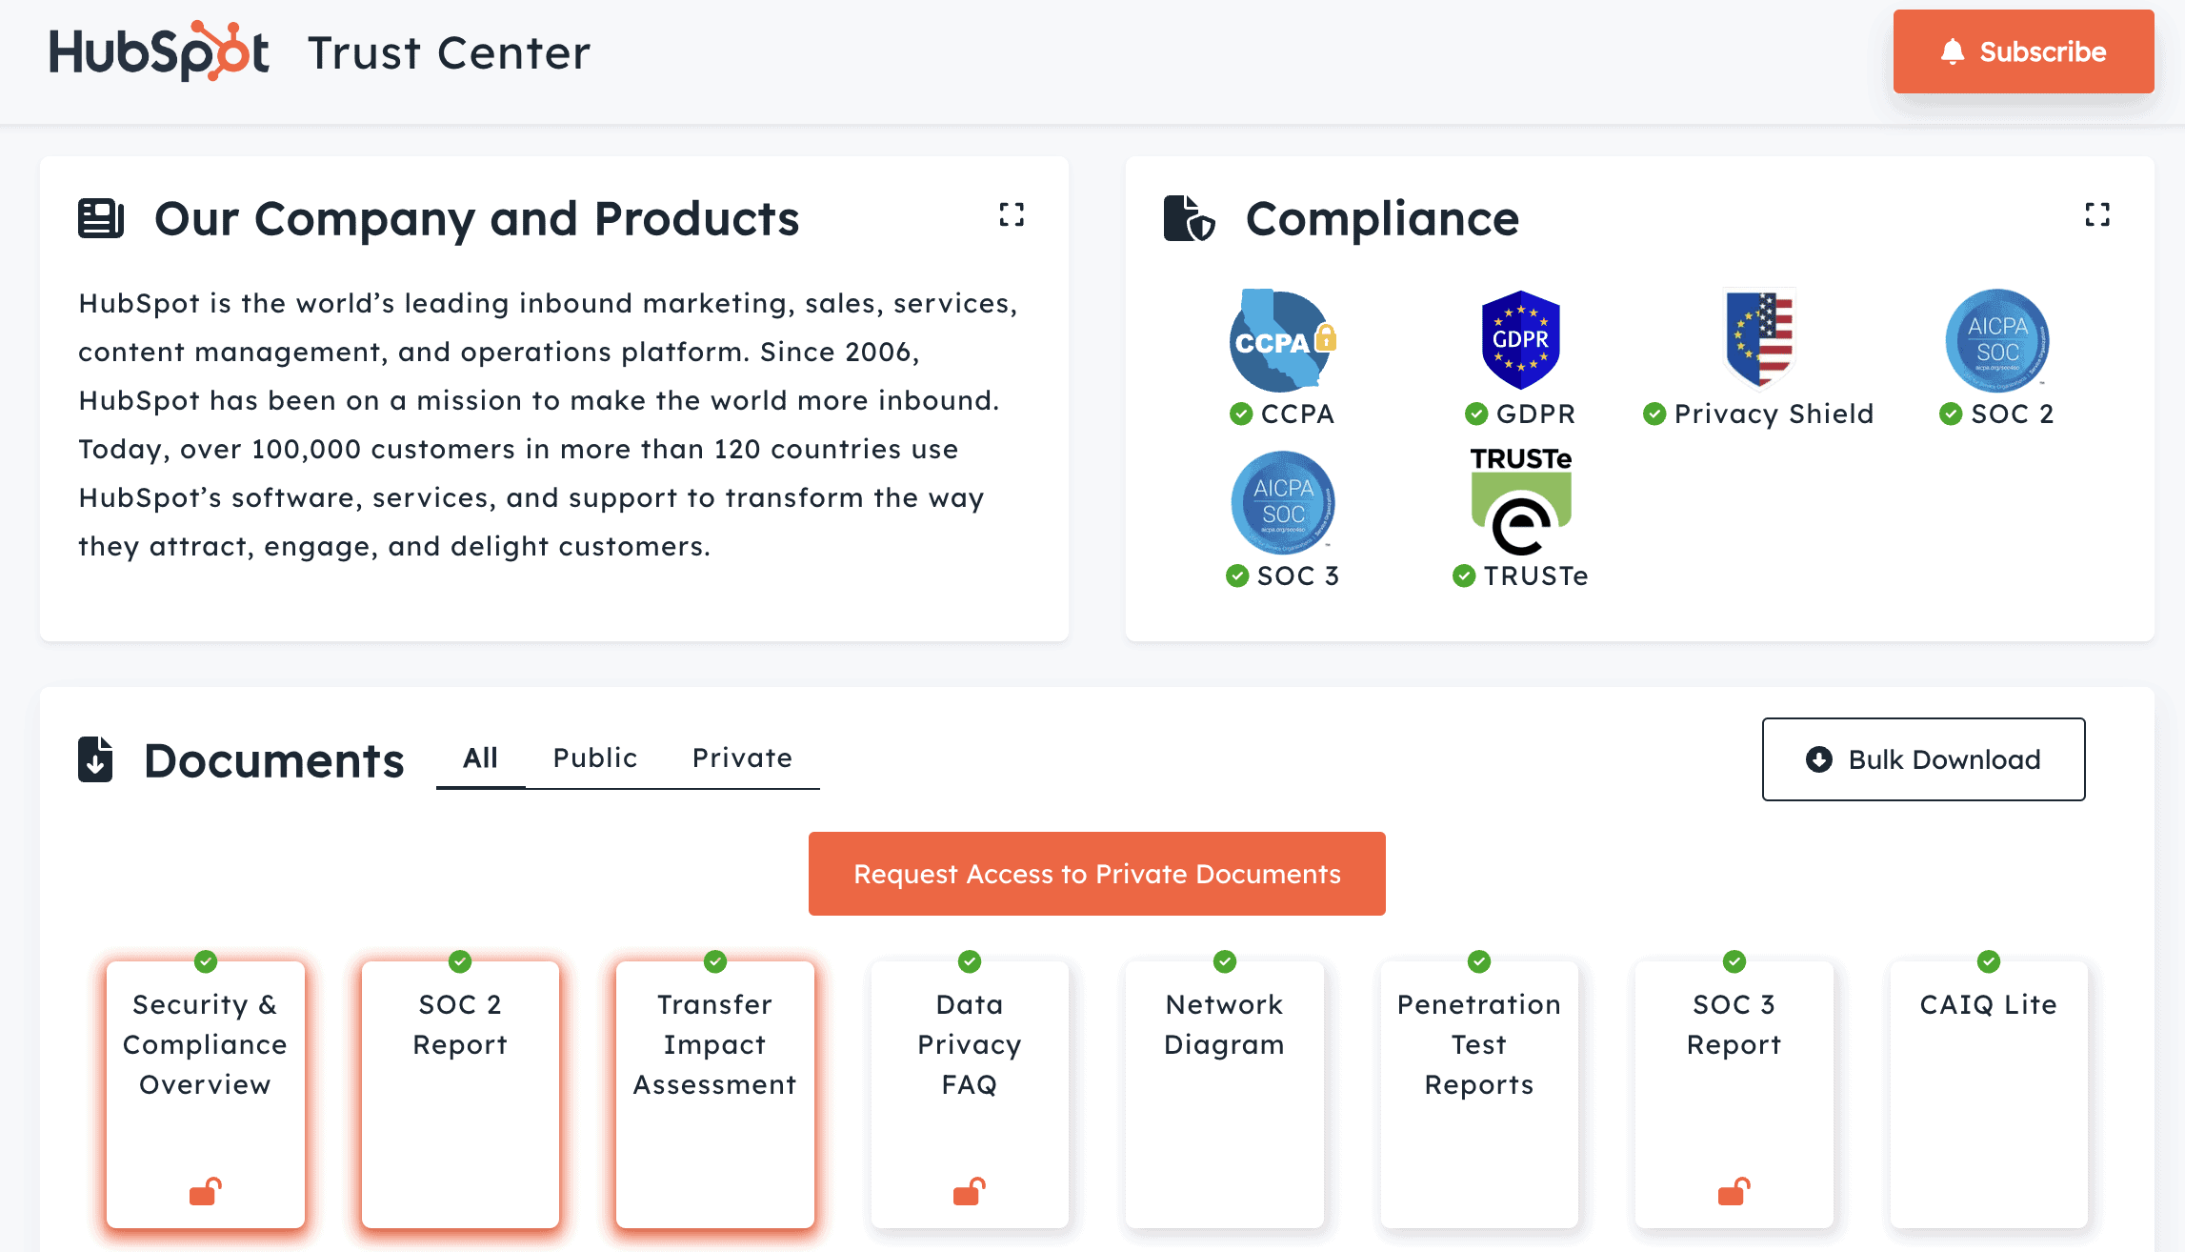Image resolution: width=2185 pixels, height=1252 pixels.
Task: Expand the Compliance panel to fullscreen
Action: 2096,214
